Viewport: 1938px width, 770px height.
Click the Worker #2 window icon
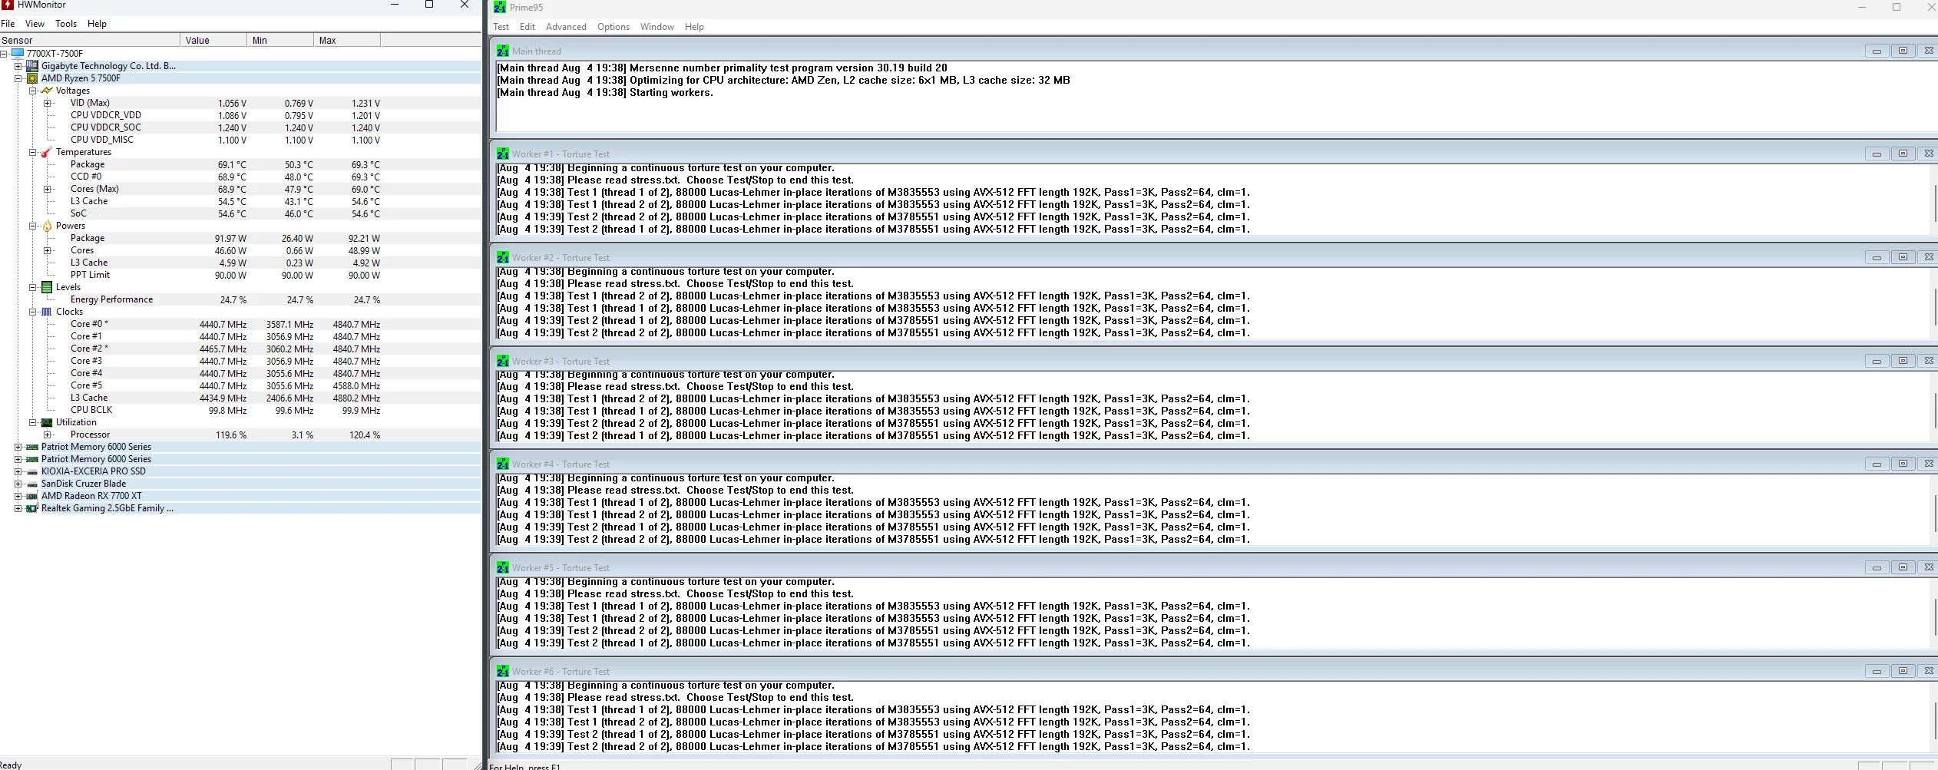[x=503, y=257]
